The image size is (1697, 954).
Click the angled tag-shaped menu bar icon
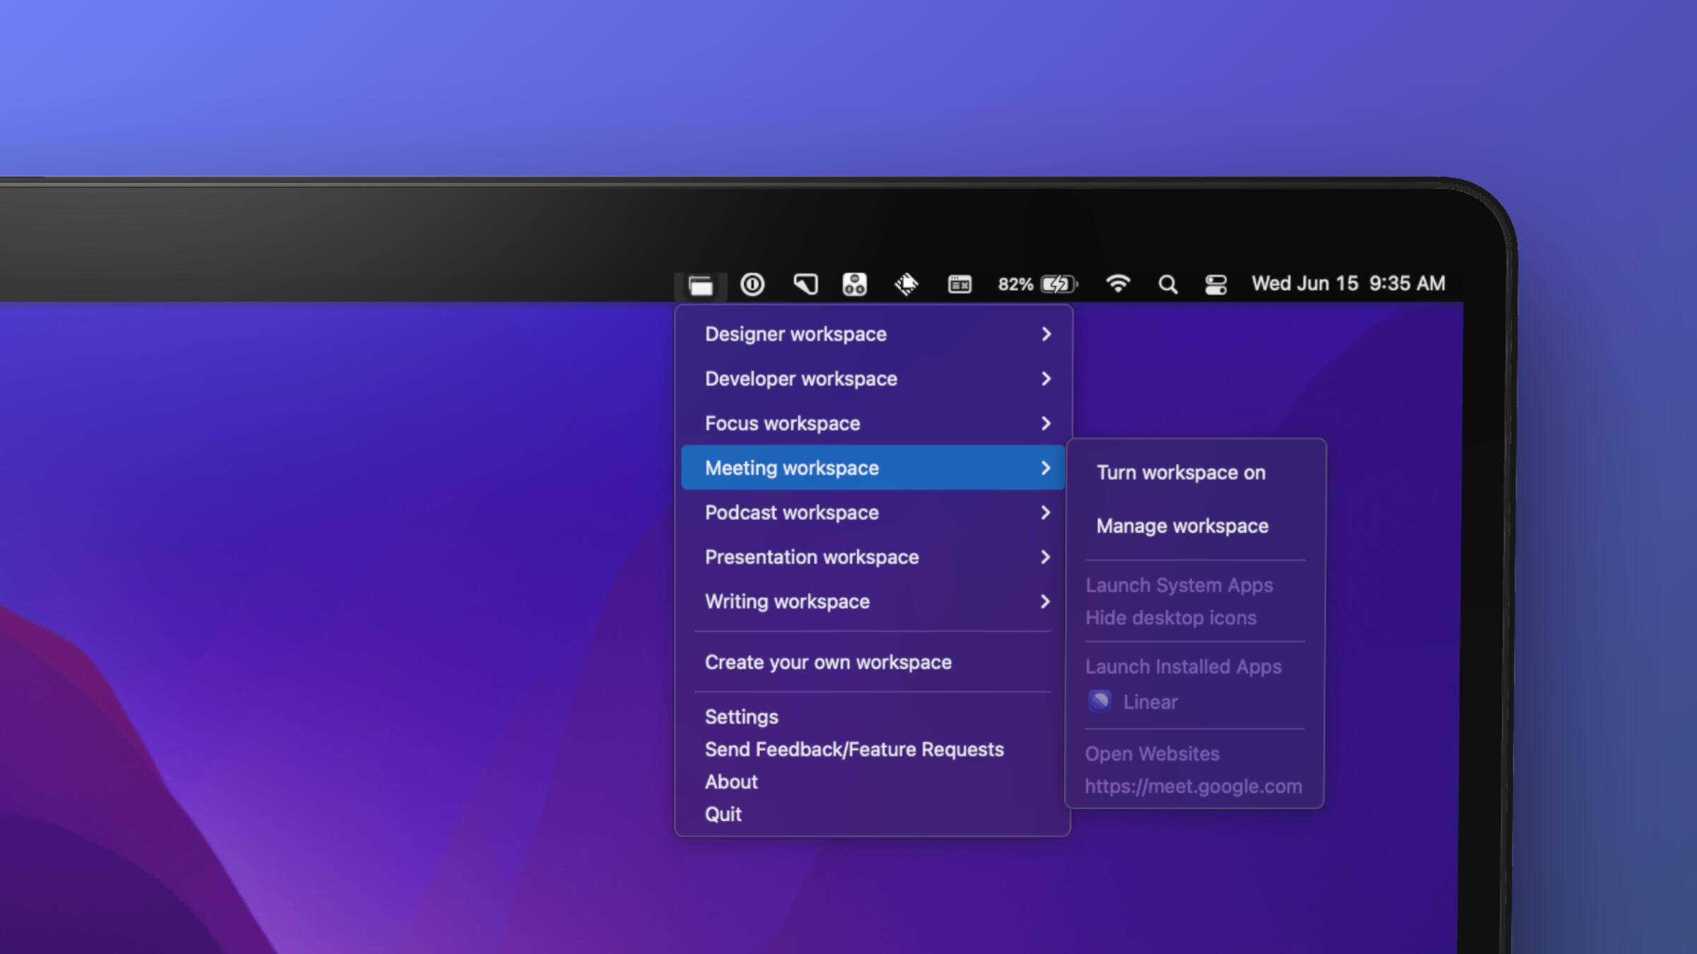tap(805, 284)
